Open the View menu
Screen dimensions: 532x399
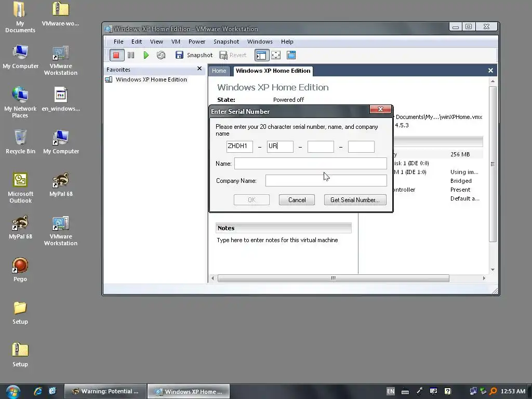tap(156, 42)
